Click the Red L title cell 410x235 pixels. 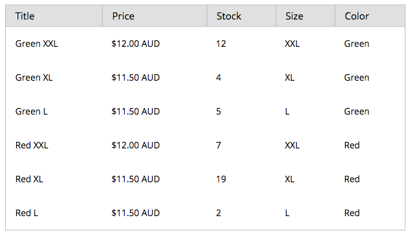[x=27, y=213]
